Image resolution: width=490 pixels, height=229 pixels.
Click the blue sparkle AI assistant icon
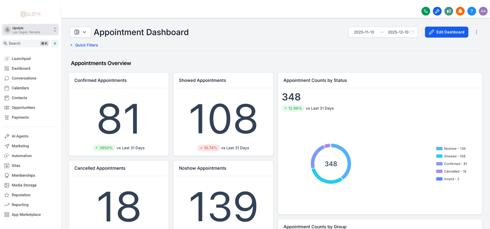point(437,11)
